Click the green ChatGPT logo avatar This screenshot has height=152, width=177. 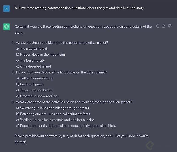click(x=6, y=27)
